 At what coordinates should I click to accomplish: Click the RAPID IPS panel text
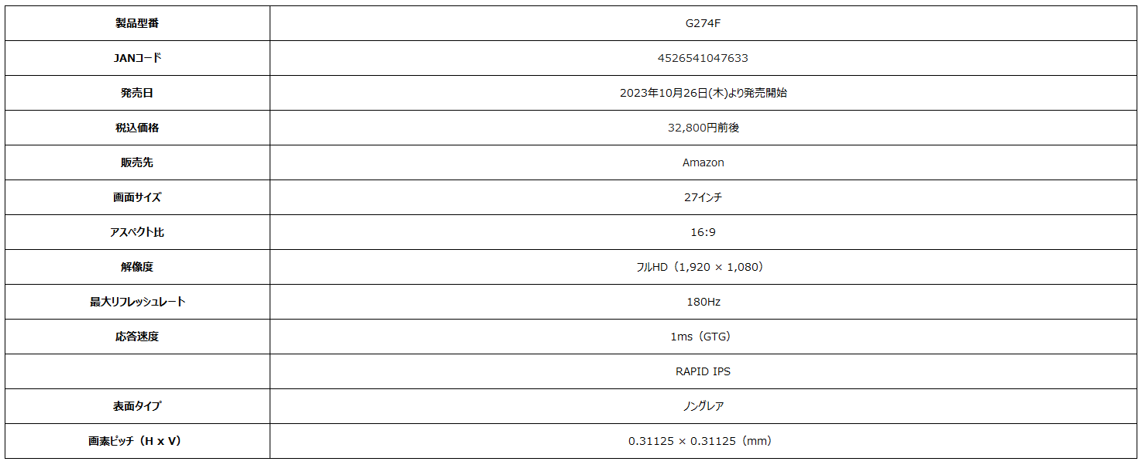(x=703, y=371)
